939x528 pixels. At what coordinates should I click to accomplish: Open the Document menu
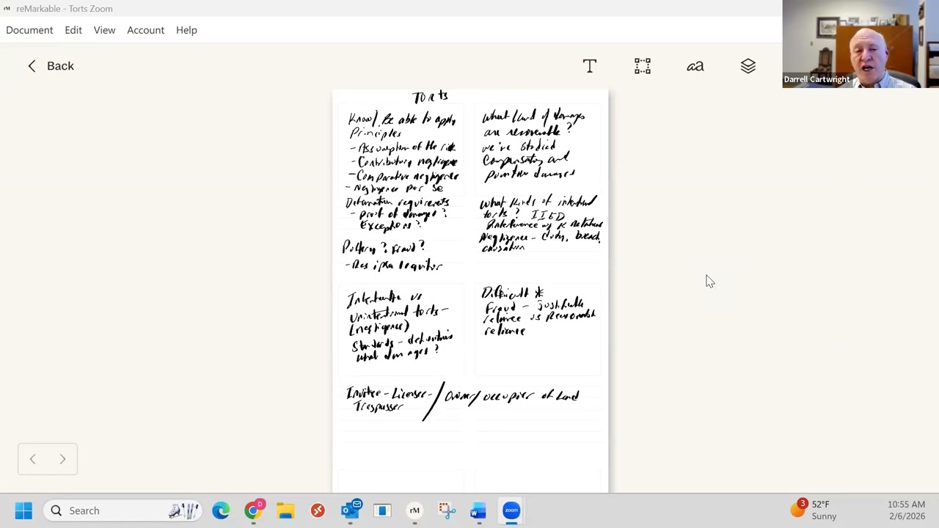click(x=29, y=30)
